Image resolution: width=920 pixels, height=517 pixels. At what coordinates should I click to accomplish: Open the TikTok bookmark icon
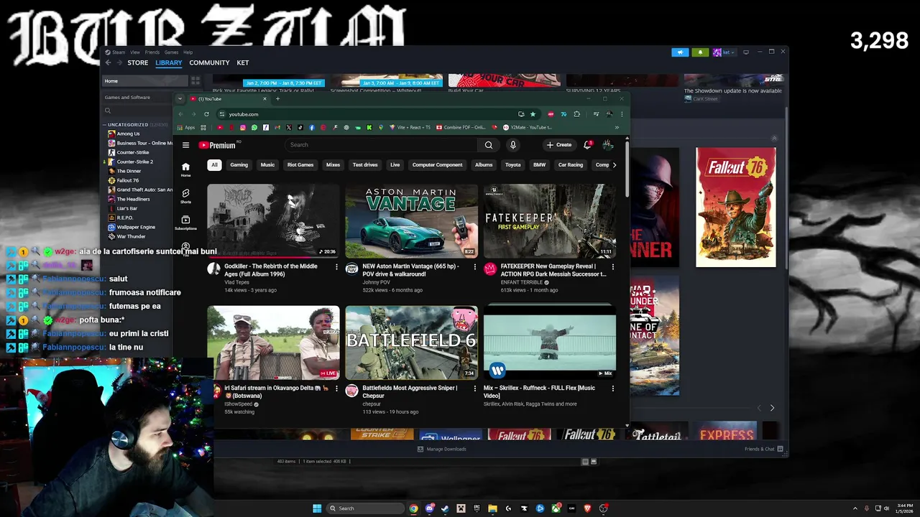[x=300, y=128]
